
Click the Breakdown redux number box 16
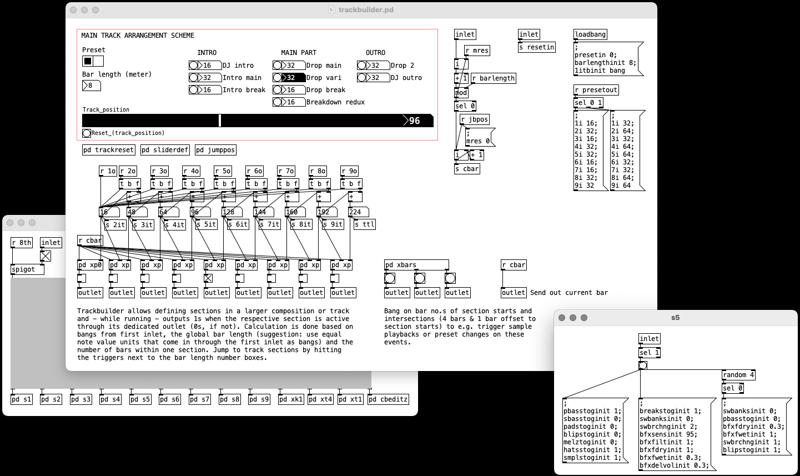coord(294,102)
